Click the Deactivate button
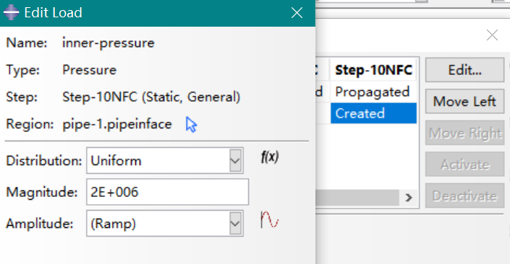The image size is (510, 264). (465, 196)
